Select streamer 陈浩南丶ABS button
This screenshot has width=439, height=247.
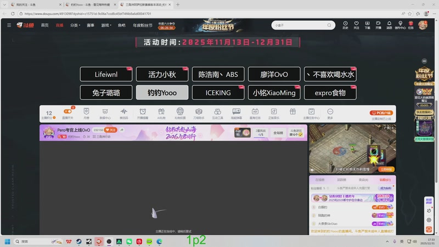218,74
